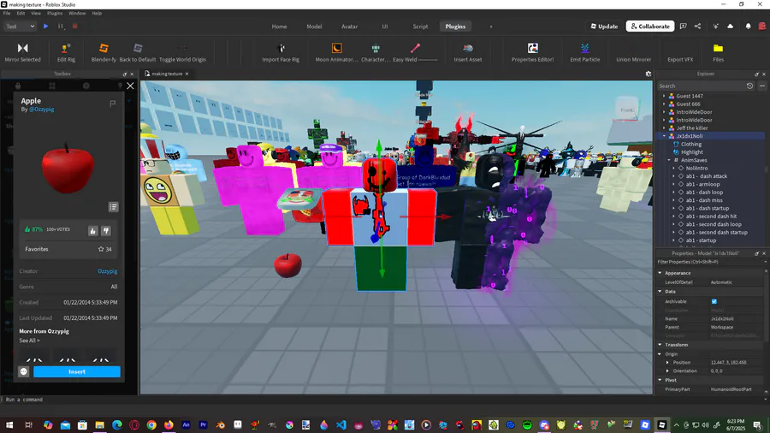Favorite the Apple asset with star
This screenshot has width=770, height=433.
click(x=101, y=249)
